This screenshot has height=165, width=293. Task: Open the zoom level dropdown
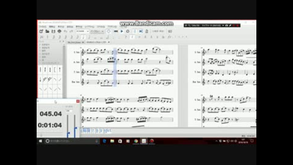82,31
